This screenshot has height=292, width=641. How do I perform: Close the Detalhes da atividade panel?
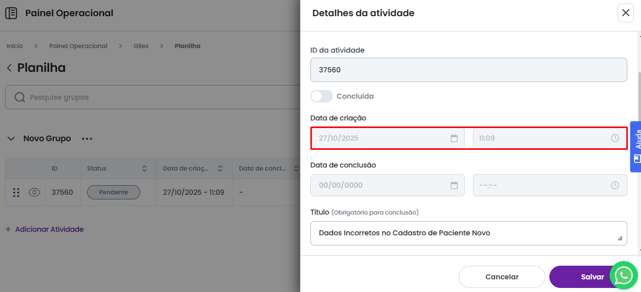625,13
